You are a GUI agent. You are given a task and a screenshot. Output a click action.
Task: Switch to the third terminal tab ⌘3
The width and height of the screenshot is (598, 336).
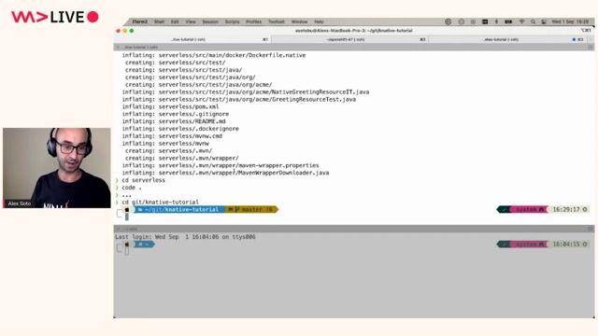(509, 39)
